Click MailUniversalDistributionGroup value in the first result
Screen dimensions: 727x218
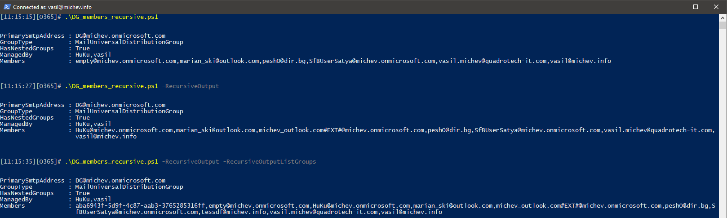[129, 42]
